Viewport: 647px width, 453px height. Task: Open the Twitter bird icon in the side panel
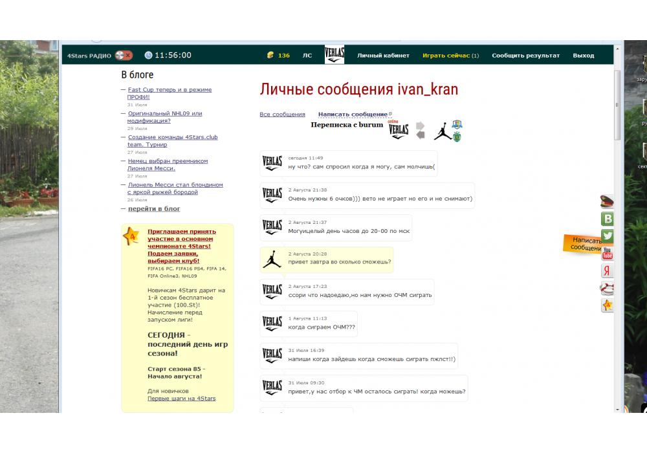(x=608, y=236)
